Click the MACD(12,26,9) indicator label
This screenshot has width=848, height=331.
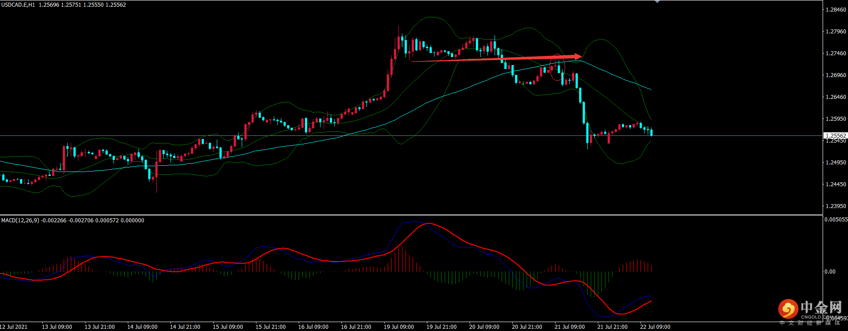[20, 221]
